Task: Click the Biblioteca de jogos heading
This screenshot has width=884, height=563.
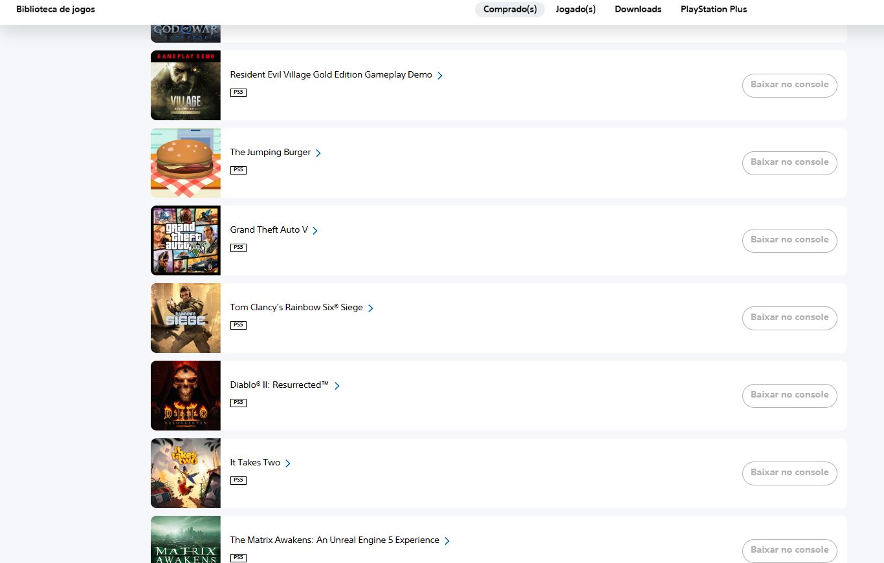Action: coord(56,10)
